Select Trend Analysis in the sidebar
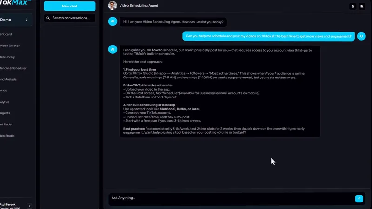Screen dimensions: 372x209 8,79
